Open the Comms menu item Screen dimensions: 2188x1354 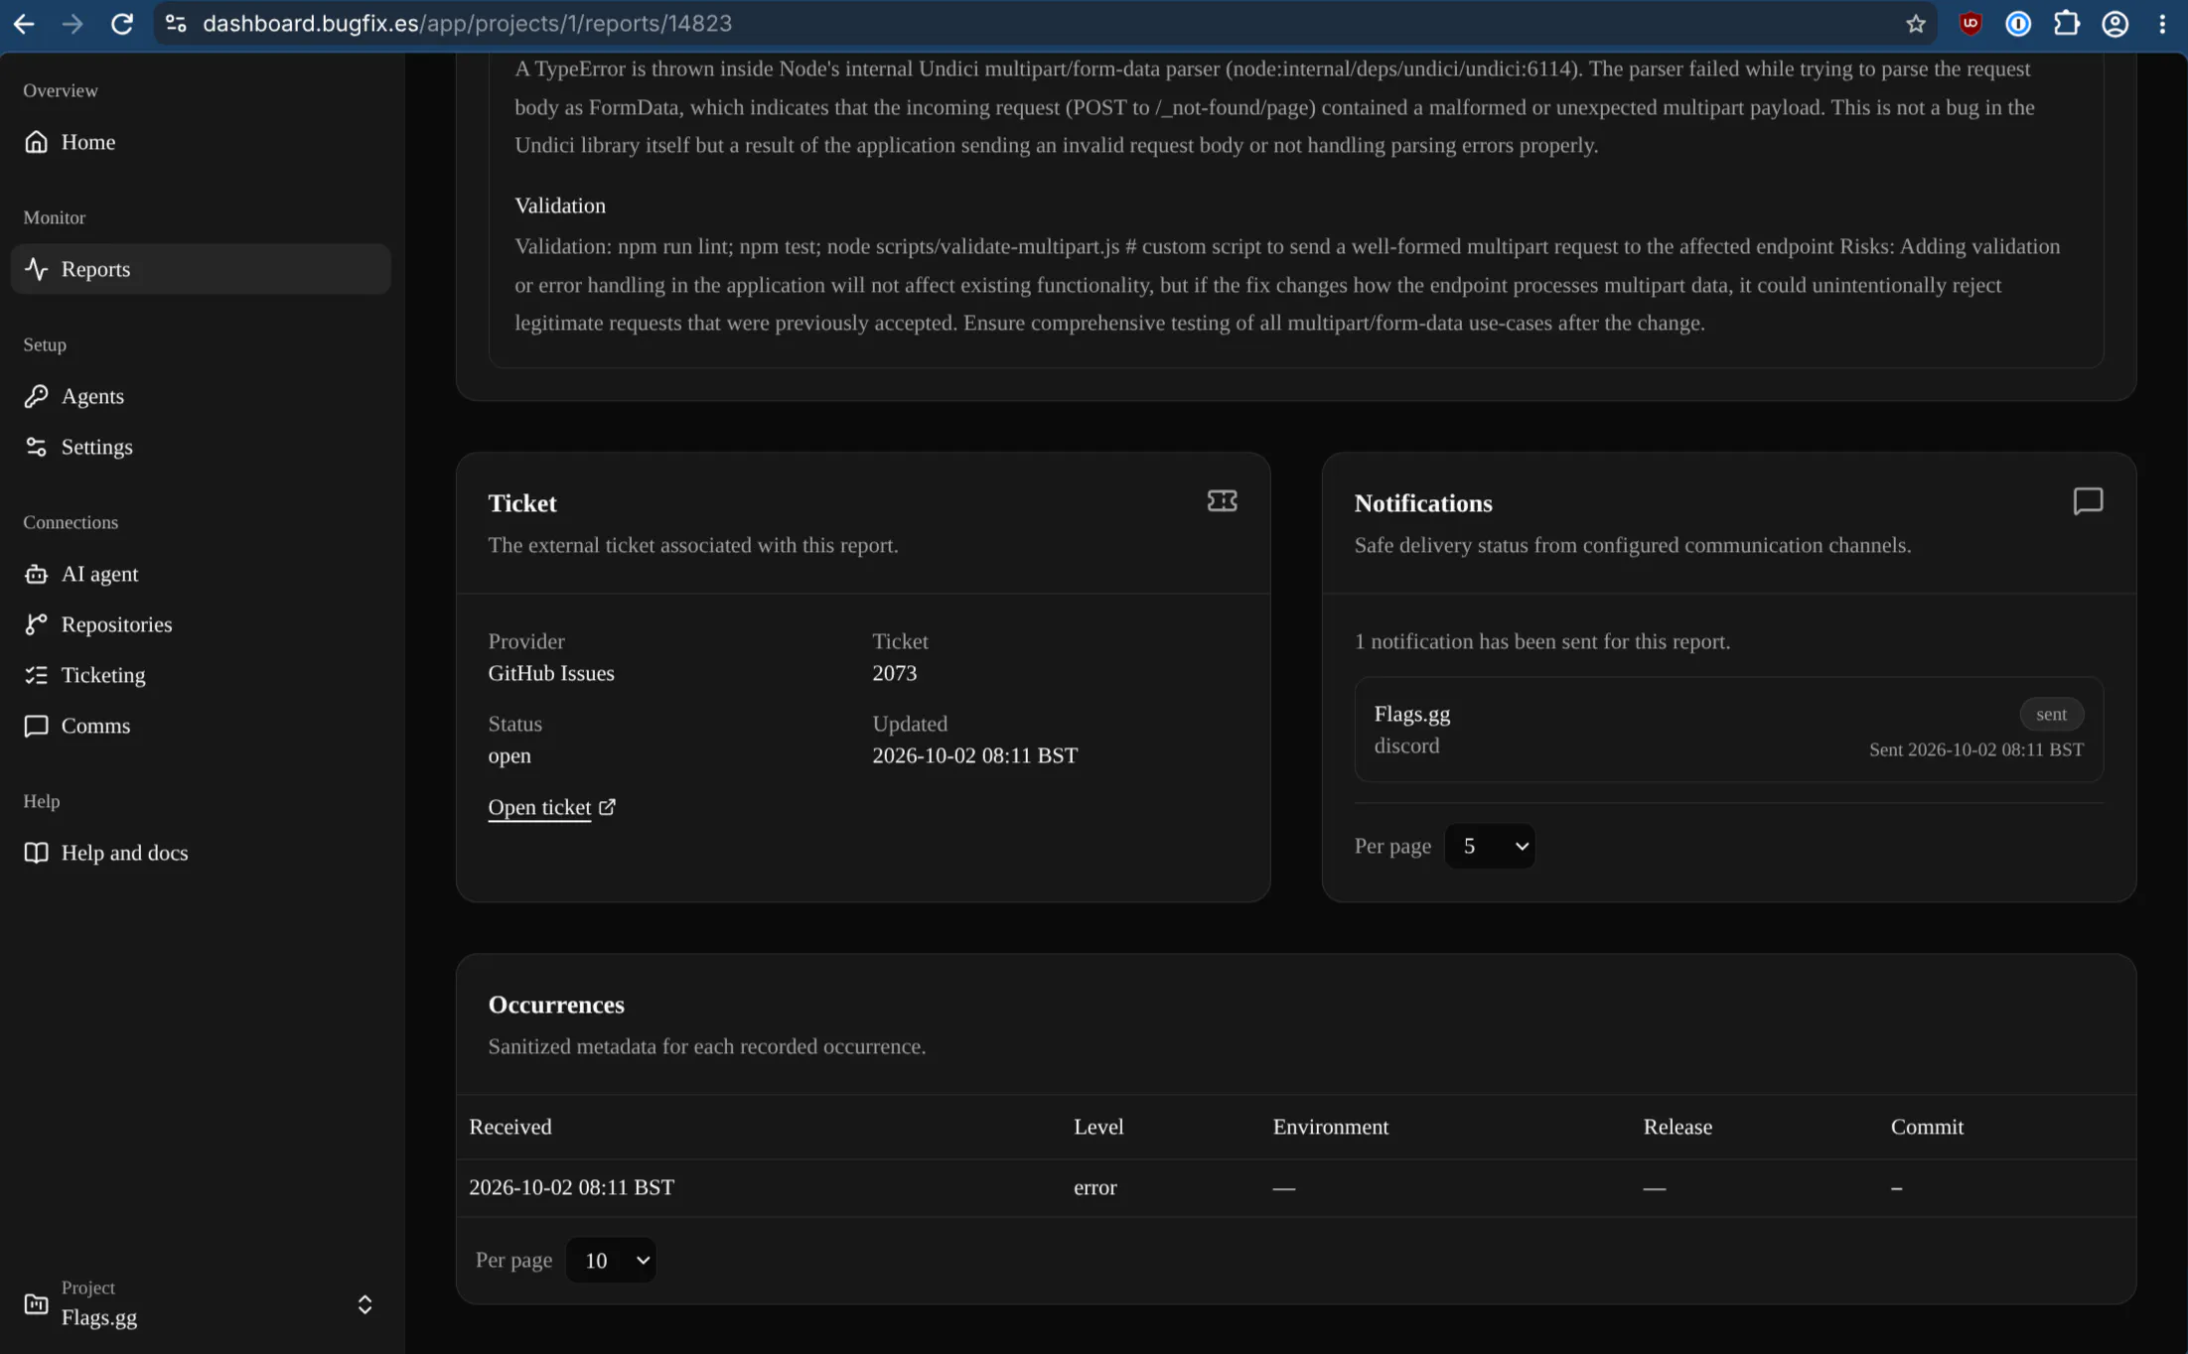(201, 726)
